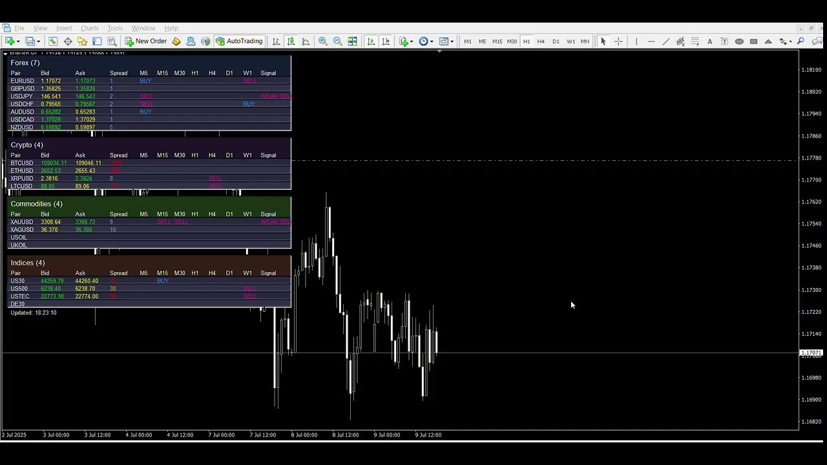
Task: Set timeframe to M15
Action: [x=497, y=41]
